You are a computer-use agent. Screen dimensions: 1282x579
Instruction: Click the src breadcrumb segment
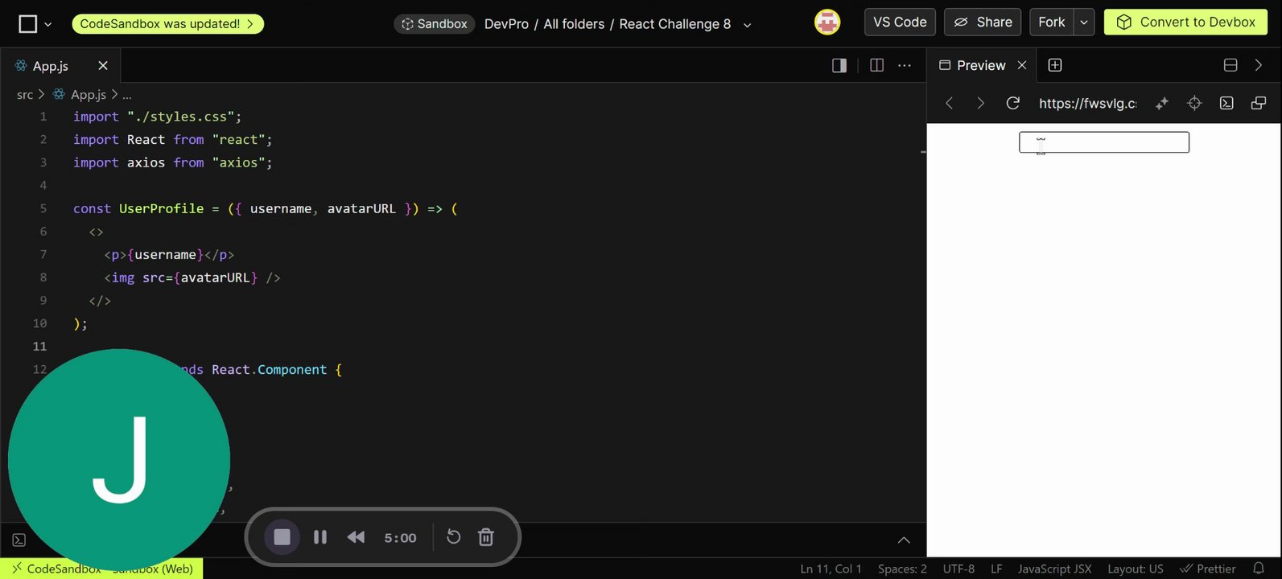25,95
